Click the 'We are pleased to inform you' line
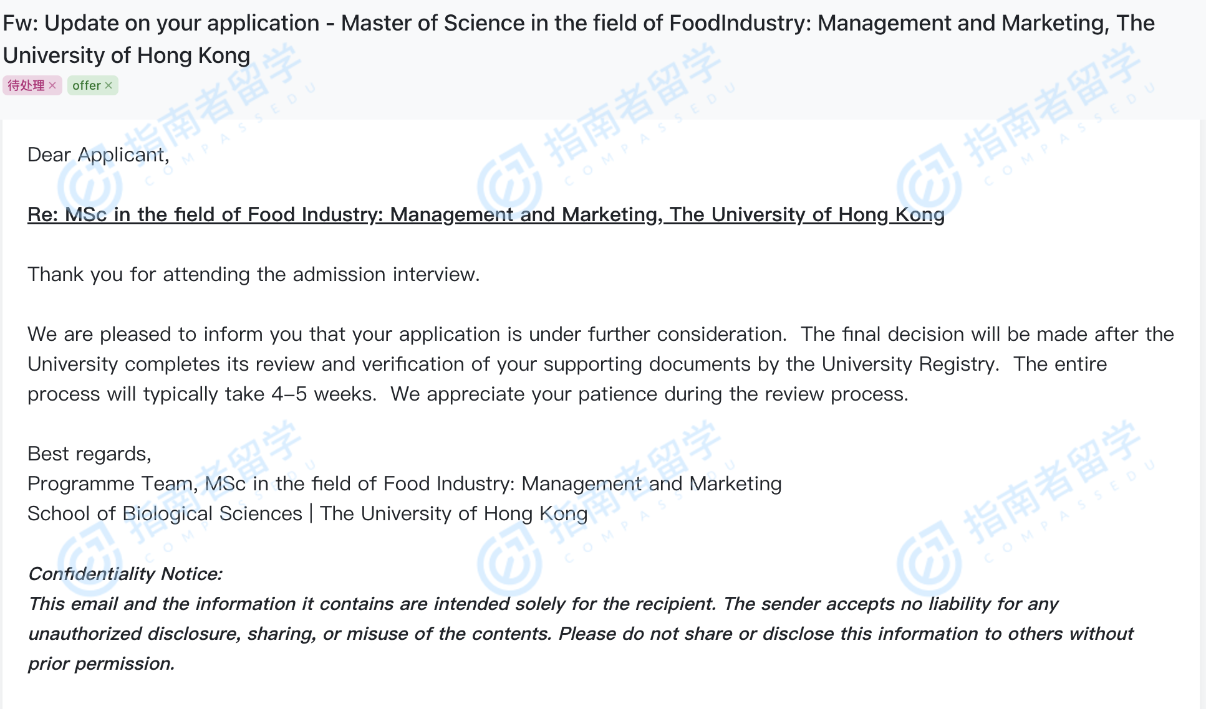This screenshot has width=1206, height=709. pos(405,334)
